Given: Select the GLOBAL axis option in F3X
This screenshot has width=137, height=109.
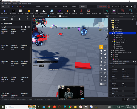Looking at the screenshot, I should 40,62.
